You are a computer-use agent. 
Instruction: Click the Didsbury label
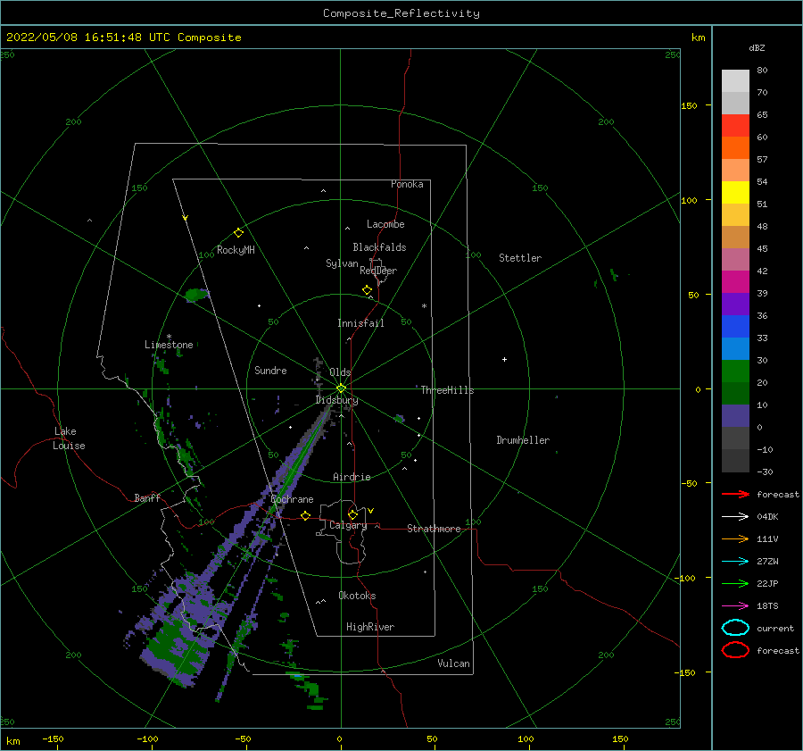[x=336, y=400]
